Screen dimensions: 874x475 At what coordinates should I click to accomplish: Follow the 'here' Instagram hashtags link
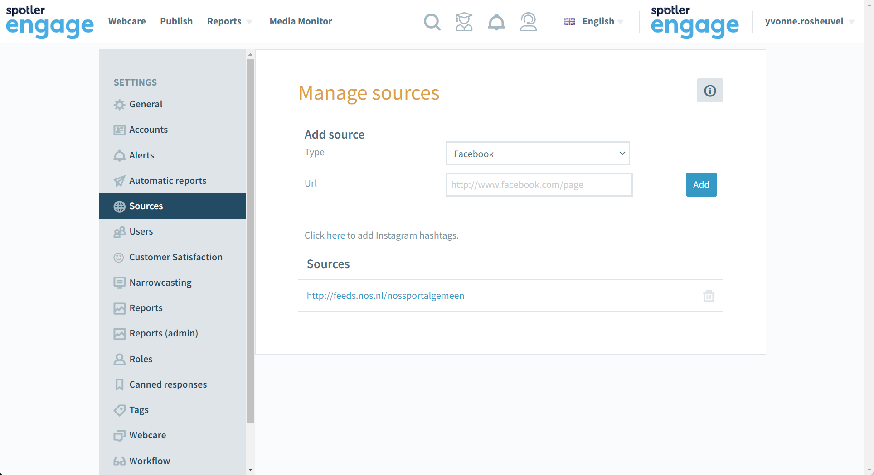(335, 235)
